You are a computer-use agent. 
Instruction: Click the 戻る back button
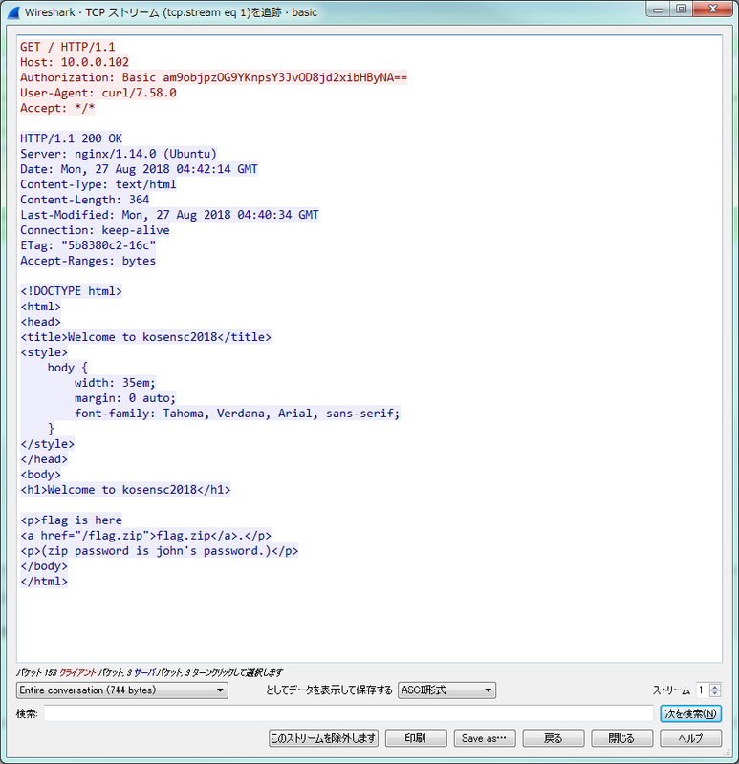pos(554,738)
